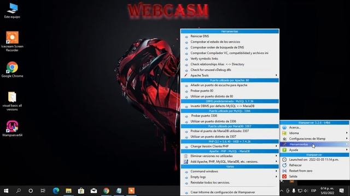Open Wampserver64 desktop shortcut
350x196 pixels.
12,128
